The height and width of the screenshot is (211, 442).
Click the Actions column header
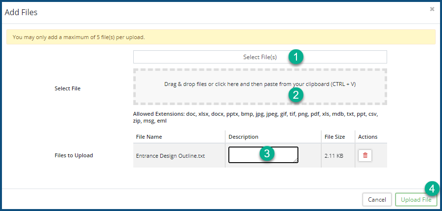368,137
